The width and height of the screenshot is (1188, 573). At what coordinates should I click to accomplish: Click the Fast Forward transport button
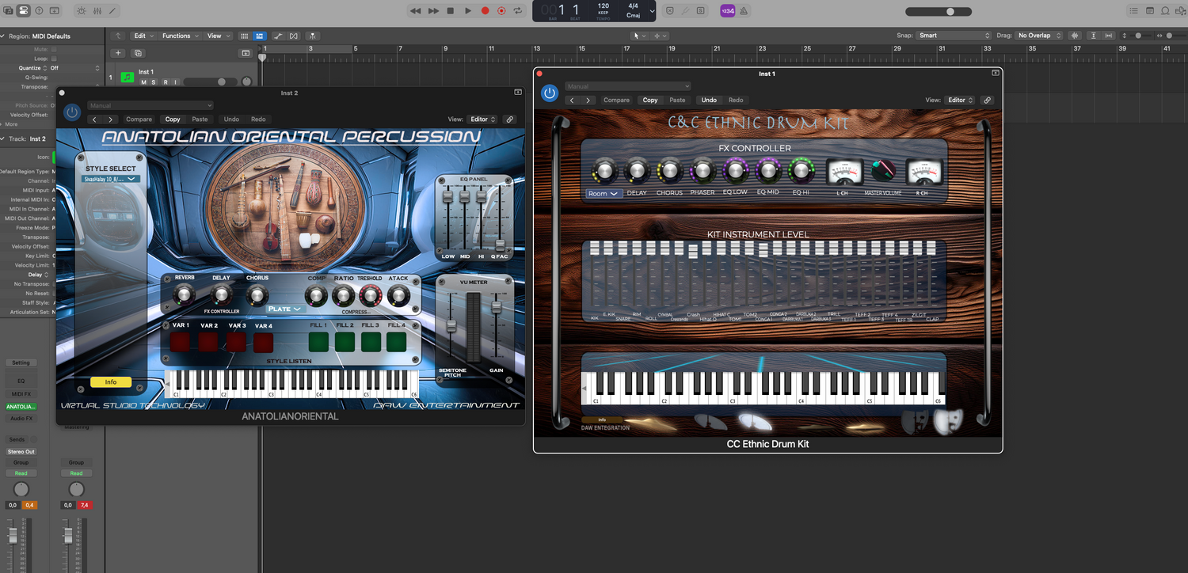click(433, 11)
